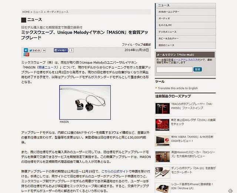Open the デノン DA-10 monitor report link
Viewport: 237px width, 193px height.
point(193,170)
